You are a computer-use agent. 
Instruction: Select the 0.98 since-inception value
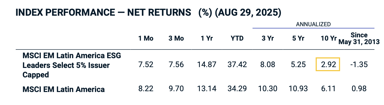[x=360, y=88]
